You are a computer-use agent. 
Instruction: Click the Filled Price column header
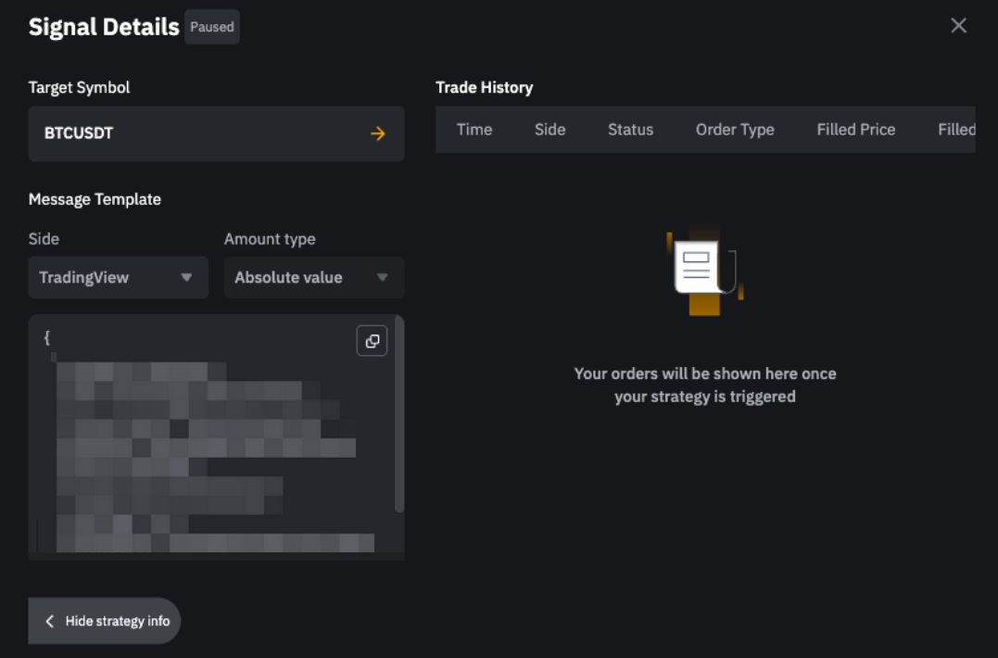click(x=855, y=130)
